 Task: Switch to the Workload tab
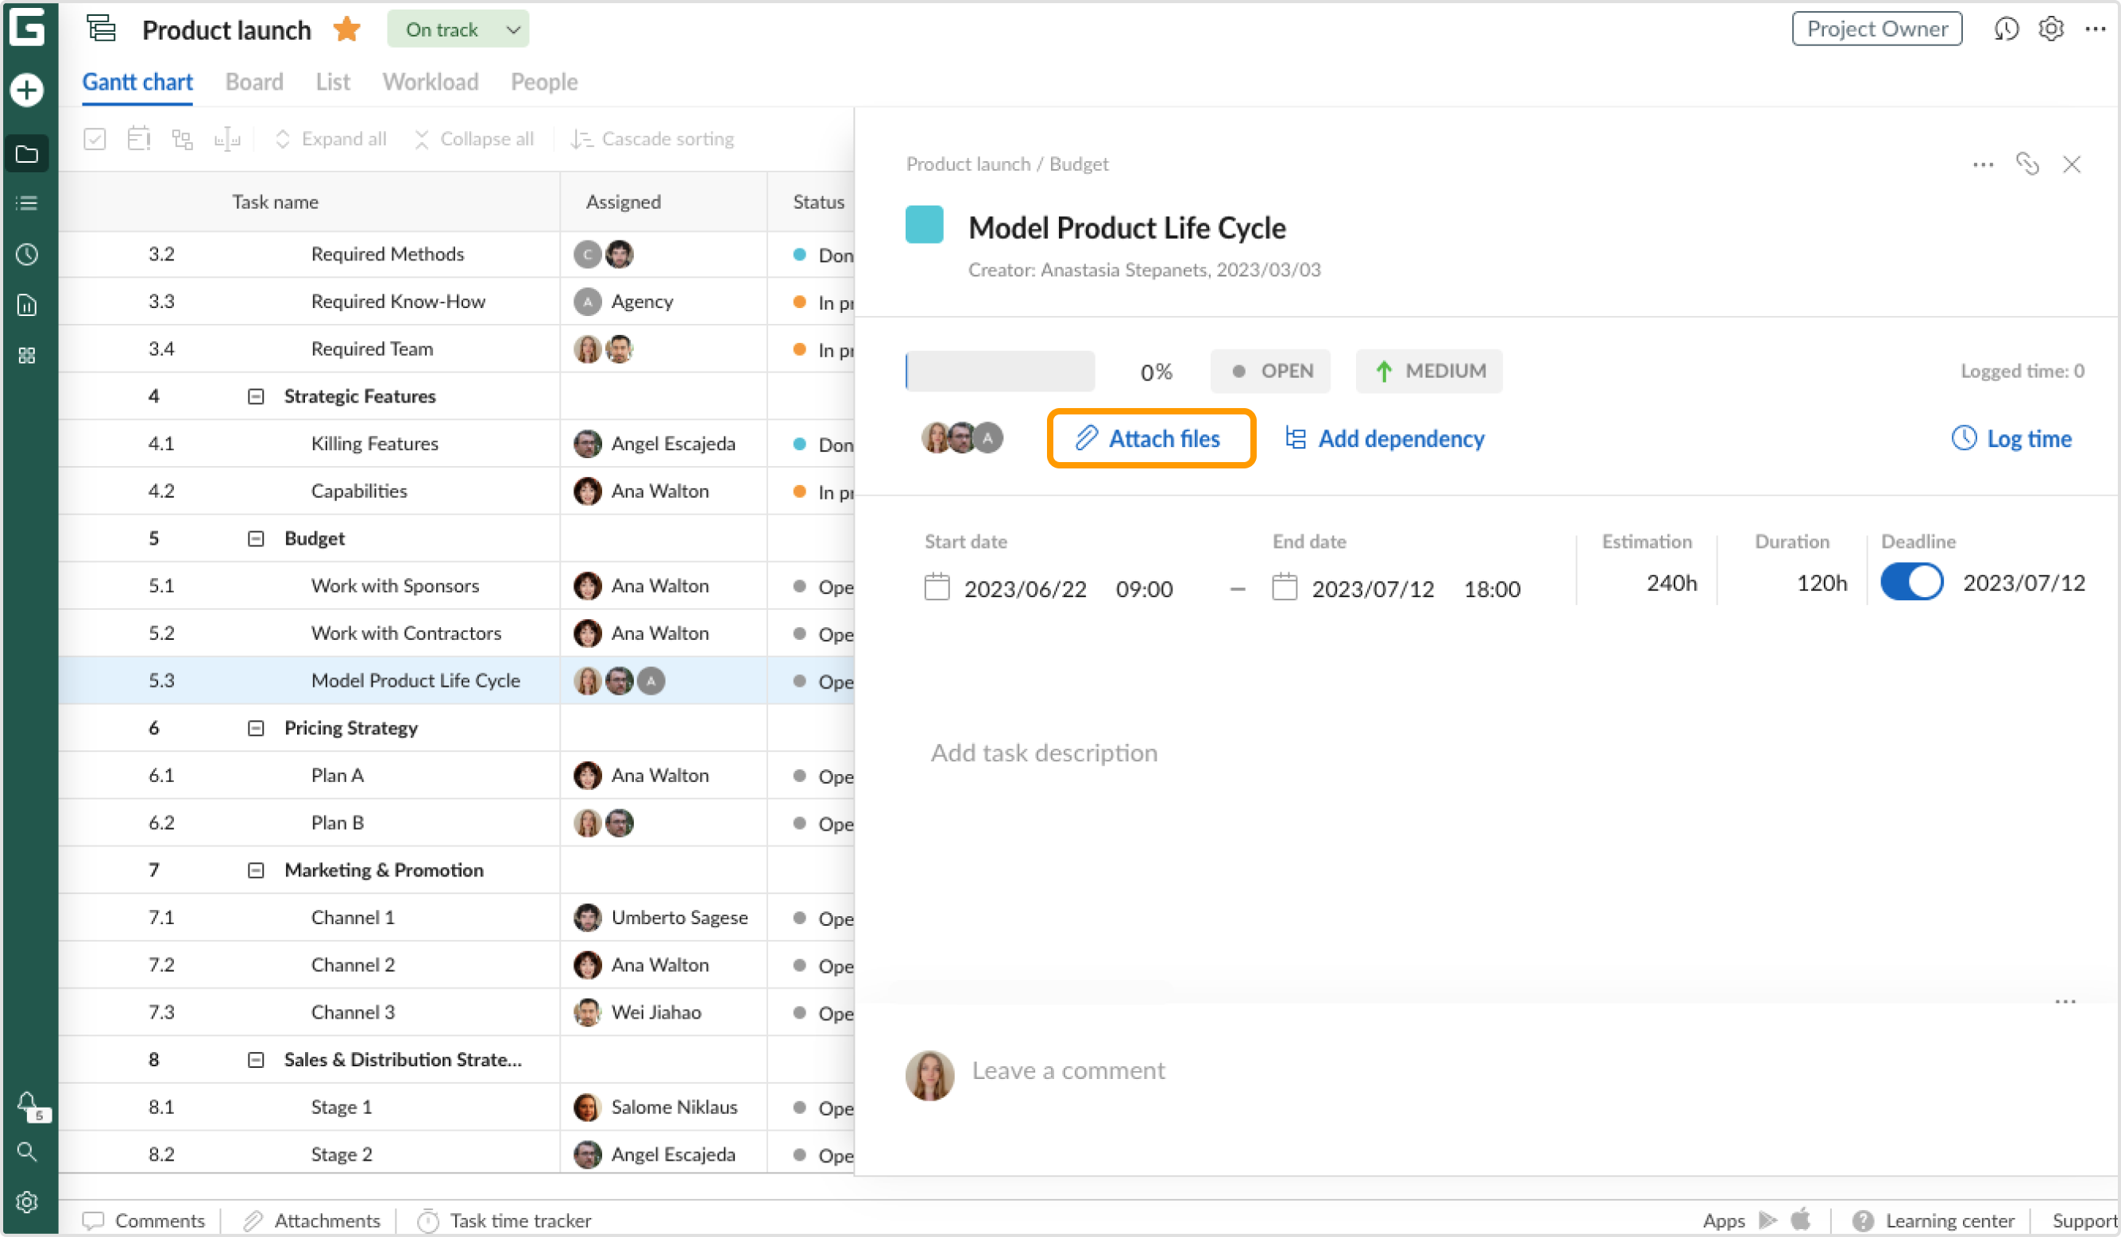[430, 82]
